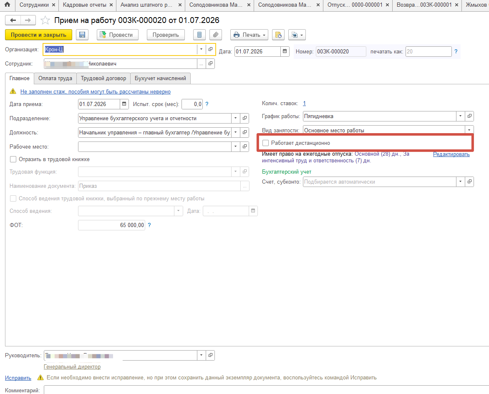Click into Комментарий field
Viewport: 489px width, 394px height.
point(266,390)
